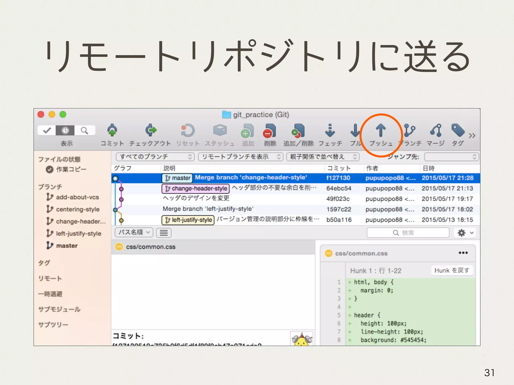Open the リモートブランチを表示 dropdown
The height and width of the screenshot is (385, 514).
coord(240,157)
